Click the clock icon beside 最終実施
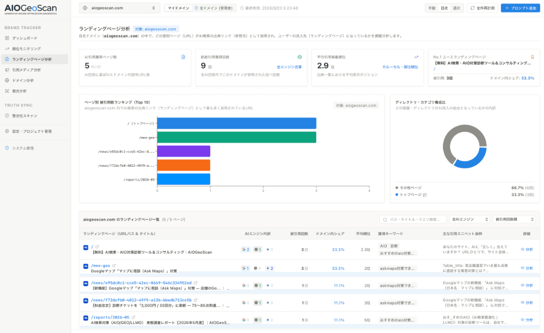544x333 pixels. click(x=242, y=8)
